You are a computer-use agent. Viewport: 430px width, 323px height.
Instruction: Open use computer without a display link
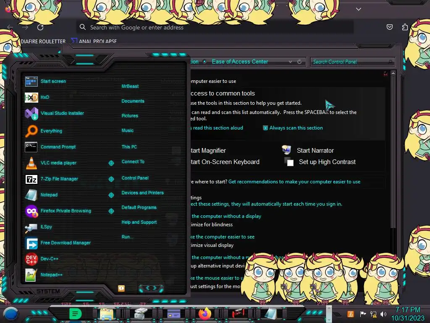click(226, 217)
